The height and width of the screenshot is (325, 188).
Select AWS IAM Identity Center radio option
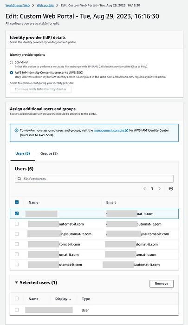(12, 73)
